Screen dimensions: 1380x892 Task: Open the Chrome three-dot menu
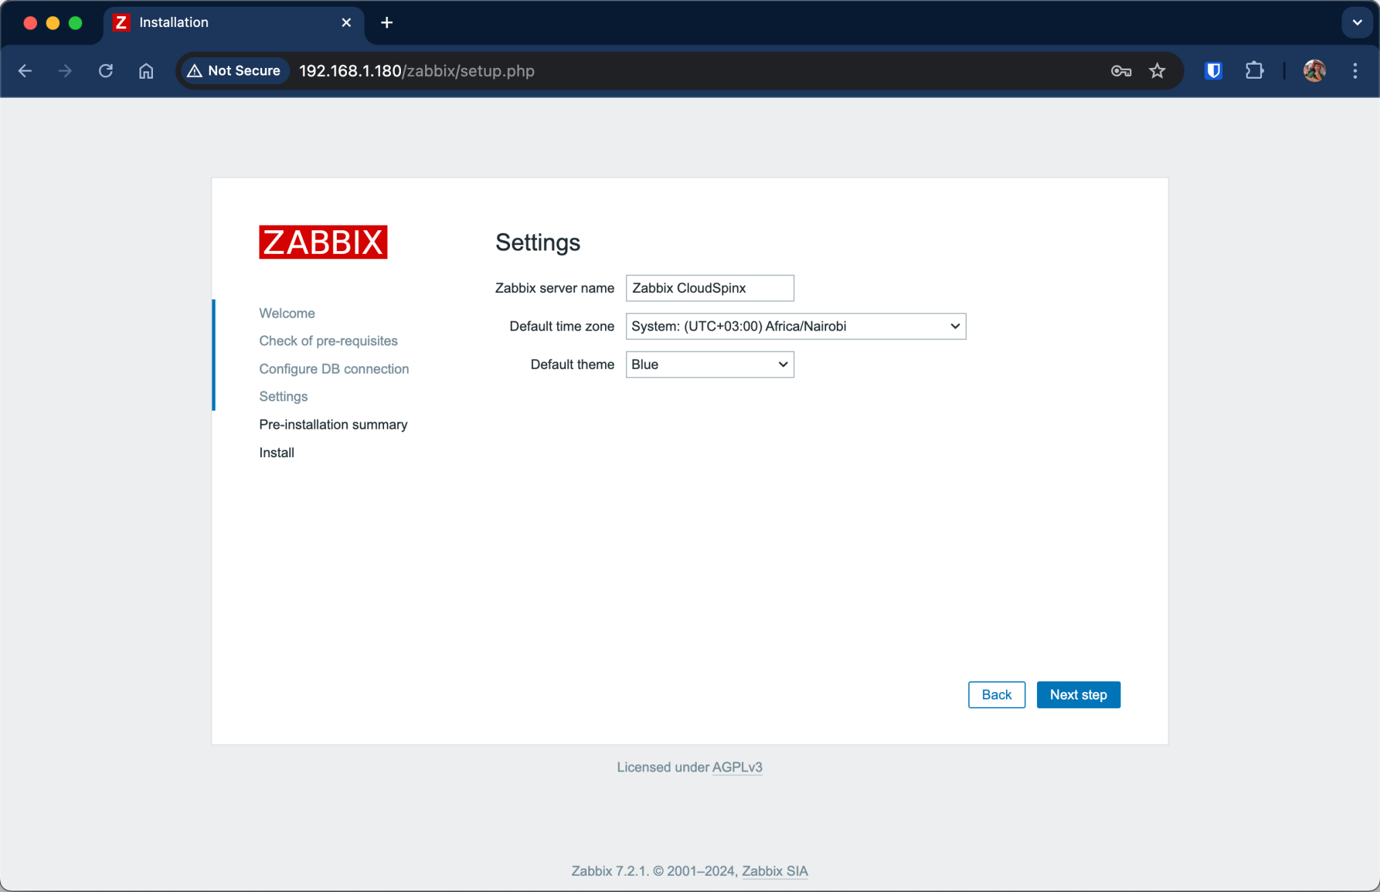tap(1354, 71)
